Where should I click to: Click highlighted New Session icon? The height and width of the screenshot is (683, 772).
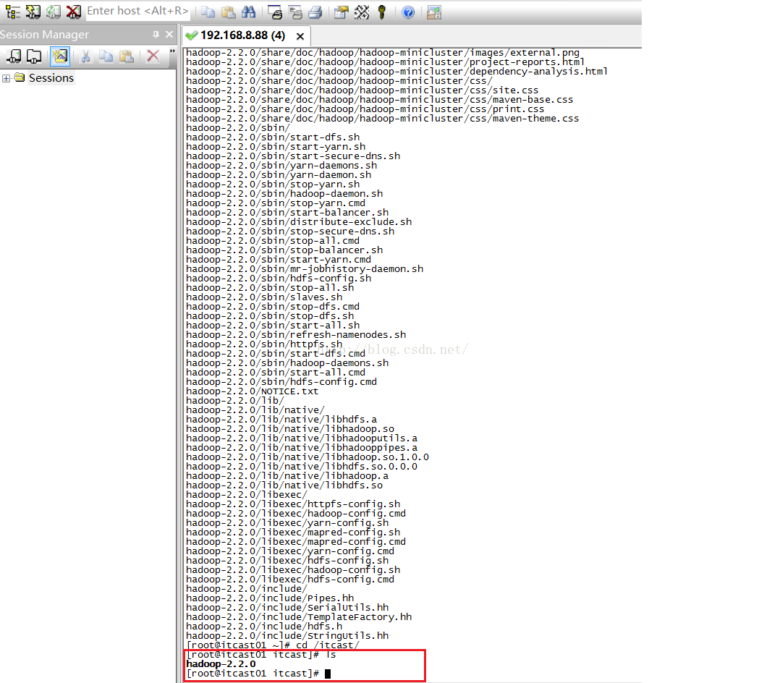click(60, 56)
